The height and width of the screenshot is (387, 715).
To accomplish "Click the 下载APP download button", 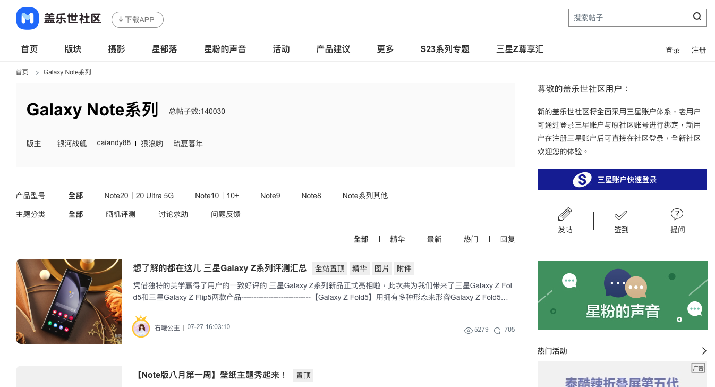I will point(138,20).
